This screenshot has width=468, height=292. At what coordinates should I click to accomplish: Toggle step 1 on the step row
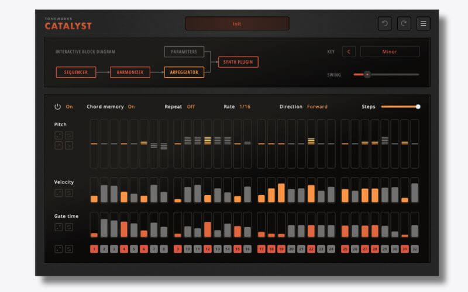94,249
